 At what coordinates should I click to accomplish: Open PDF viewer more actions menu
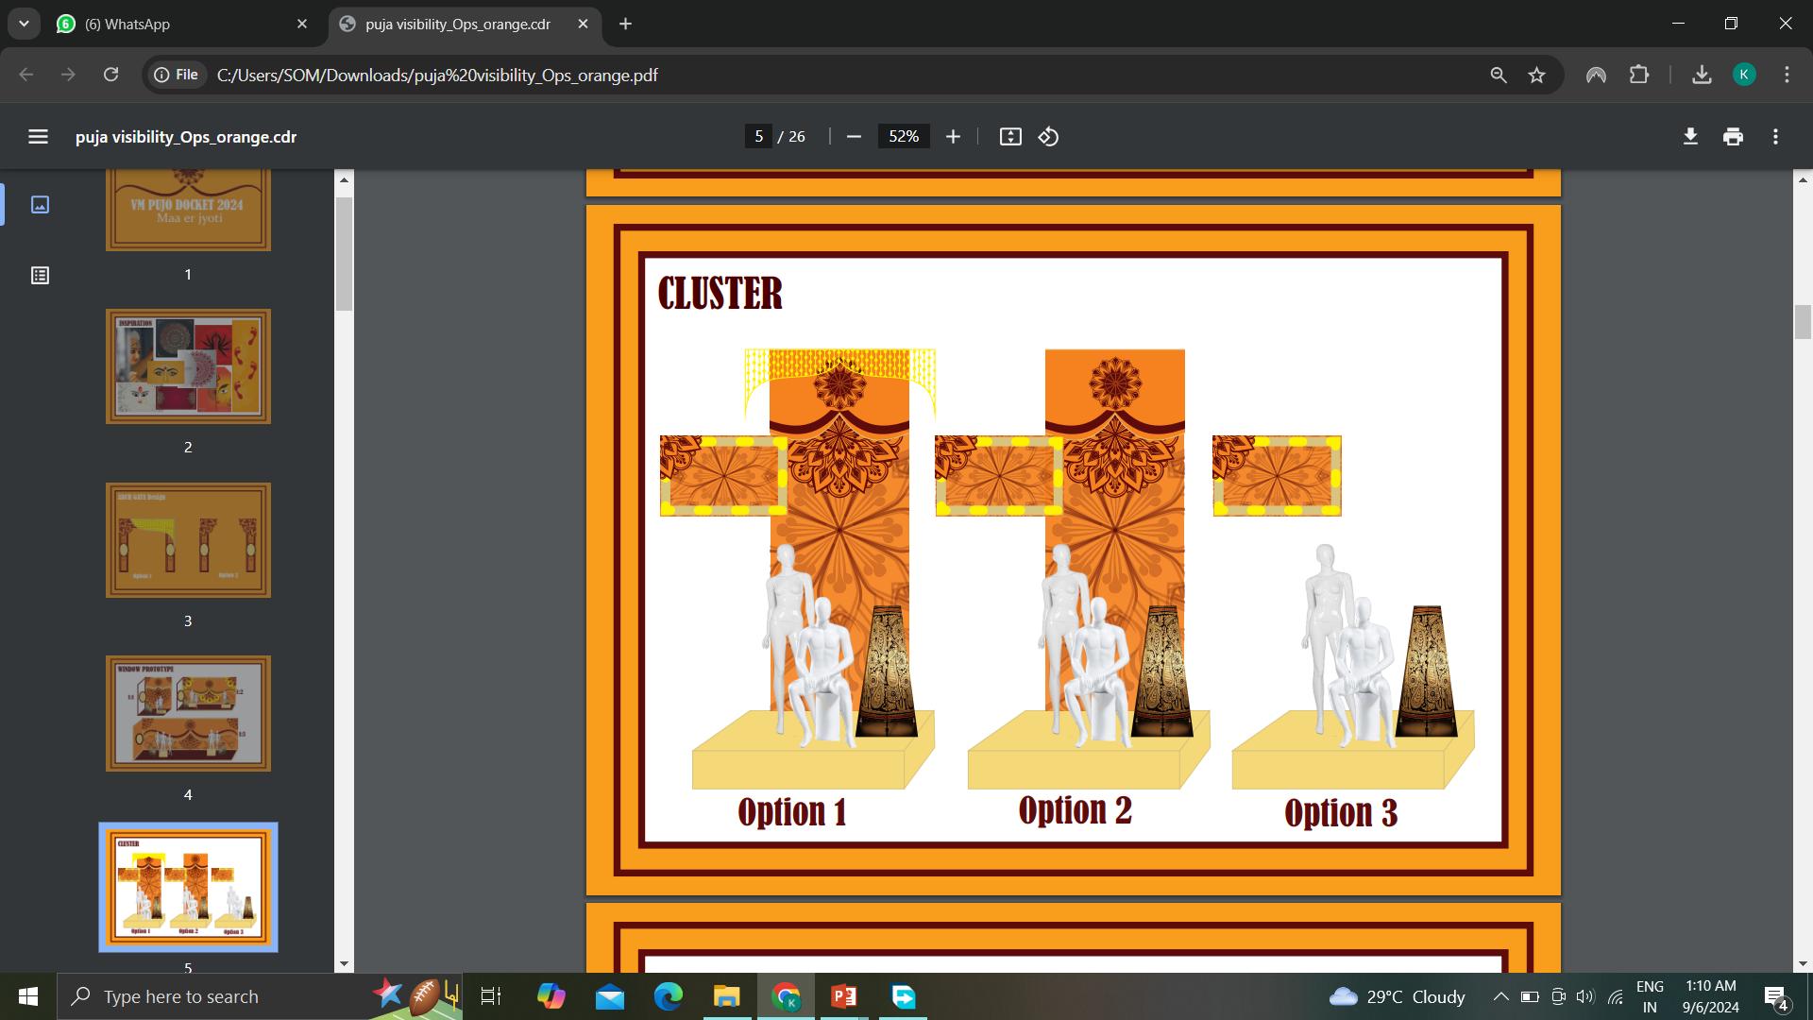click(1775, 137)
